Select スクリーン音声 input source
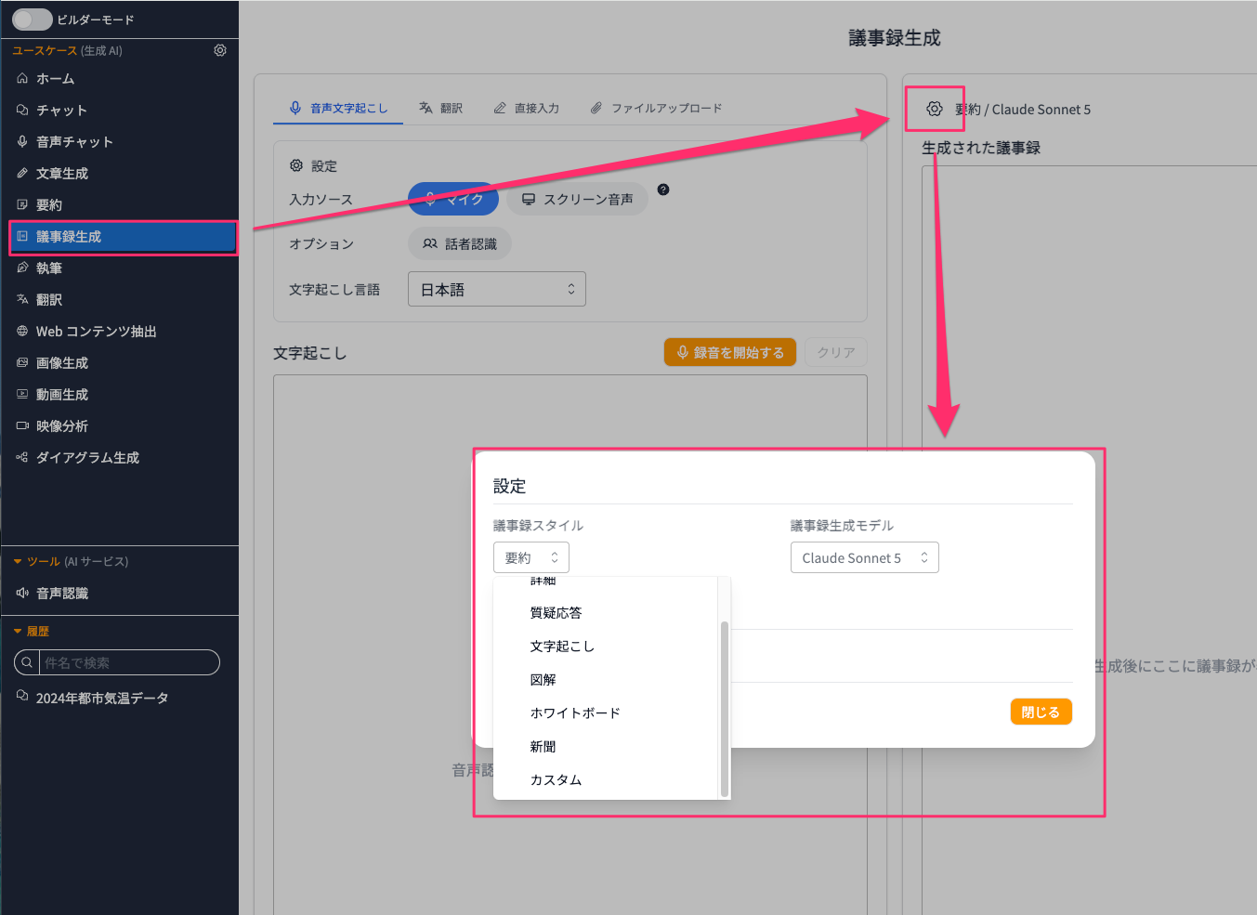The height and width of the screenshot is (915, 1257). 577,199
